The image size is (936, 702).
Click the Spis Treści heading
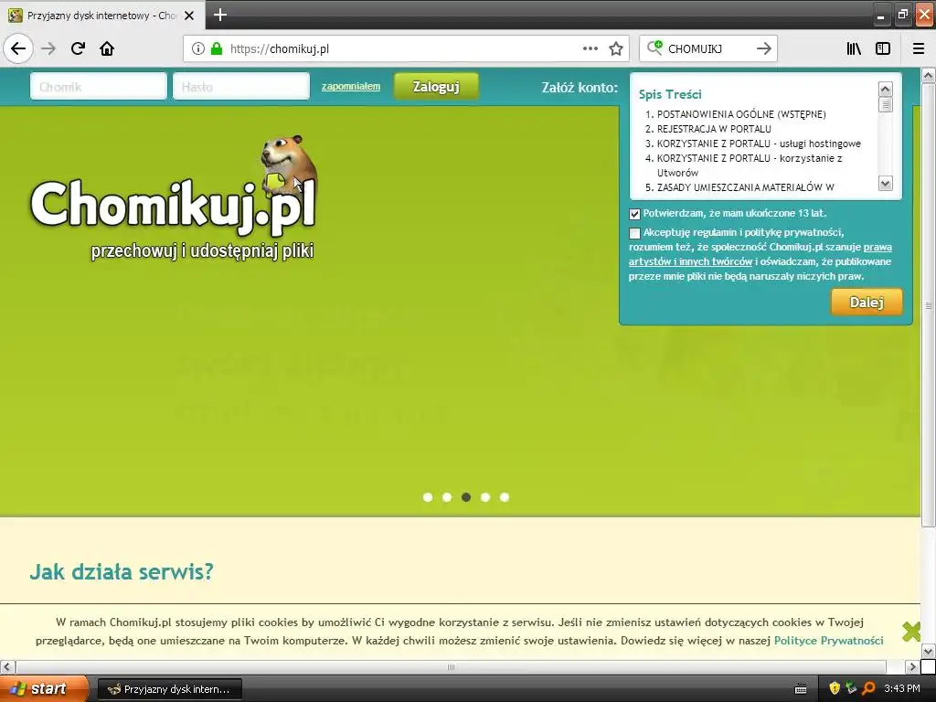click(670, 94)
